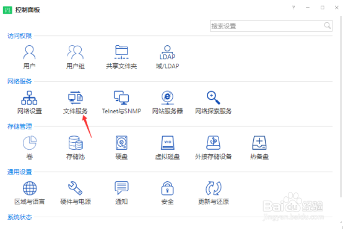Open the 共享文件夹 shared folder icon

tap(121, 52)
